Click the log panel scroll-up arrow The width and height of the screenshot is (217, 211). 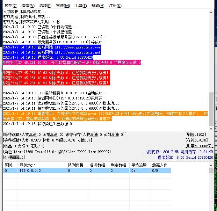(x=211, y=13)
